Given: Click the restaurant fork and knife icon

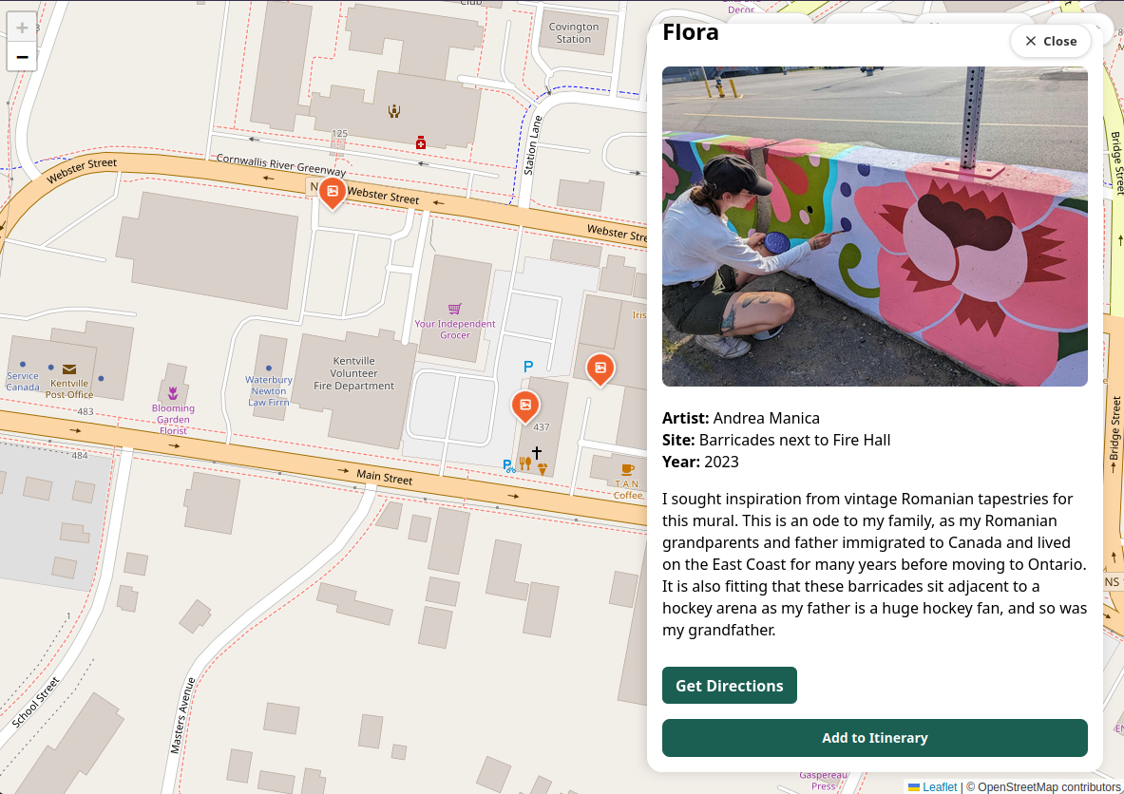Looking at the screenshot, I should click(525, 463).
